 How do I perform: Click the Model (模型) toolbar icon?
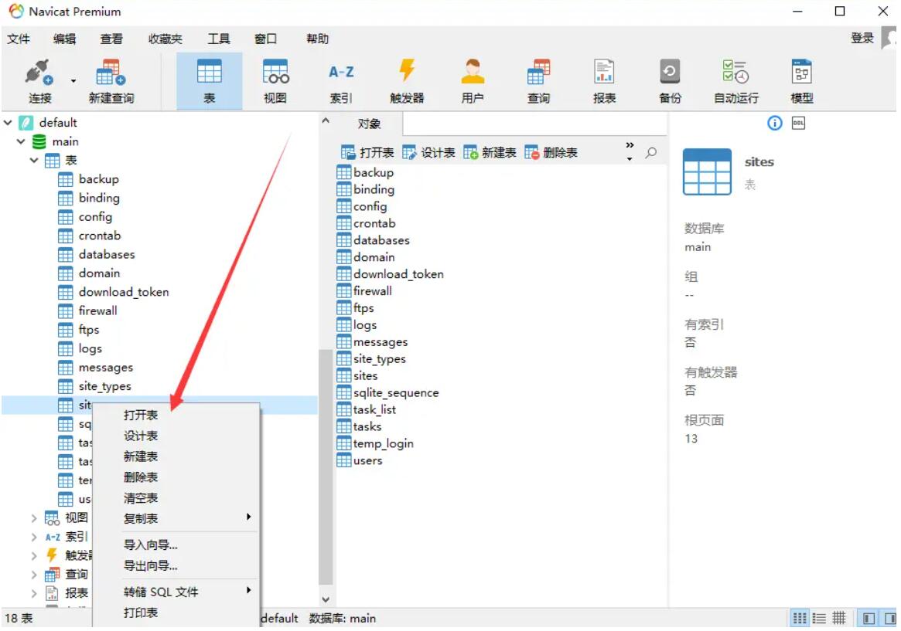coord(801,74)
